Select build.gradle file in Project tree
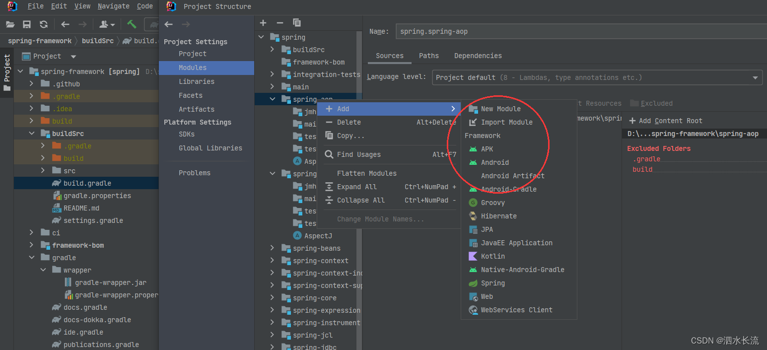Image resolution: width=767 pixels, height=350 pixels. click(86, 183)
